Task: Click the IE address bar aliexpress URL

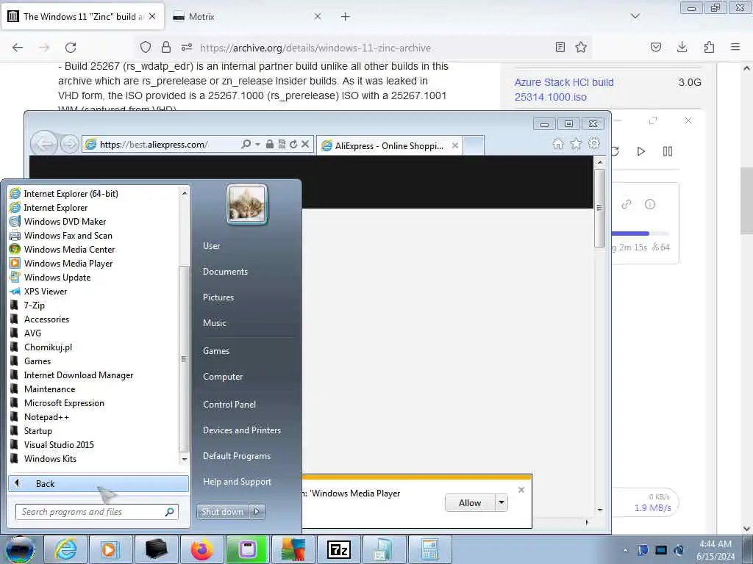Action: (x=154, y=145)
